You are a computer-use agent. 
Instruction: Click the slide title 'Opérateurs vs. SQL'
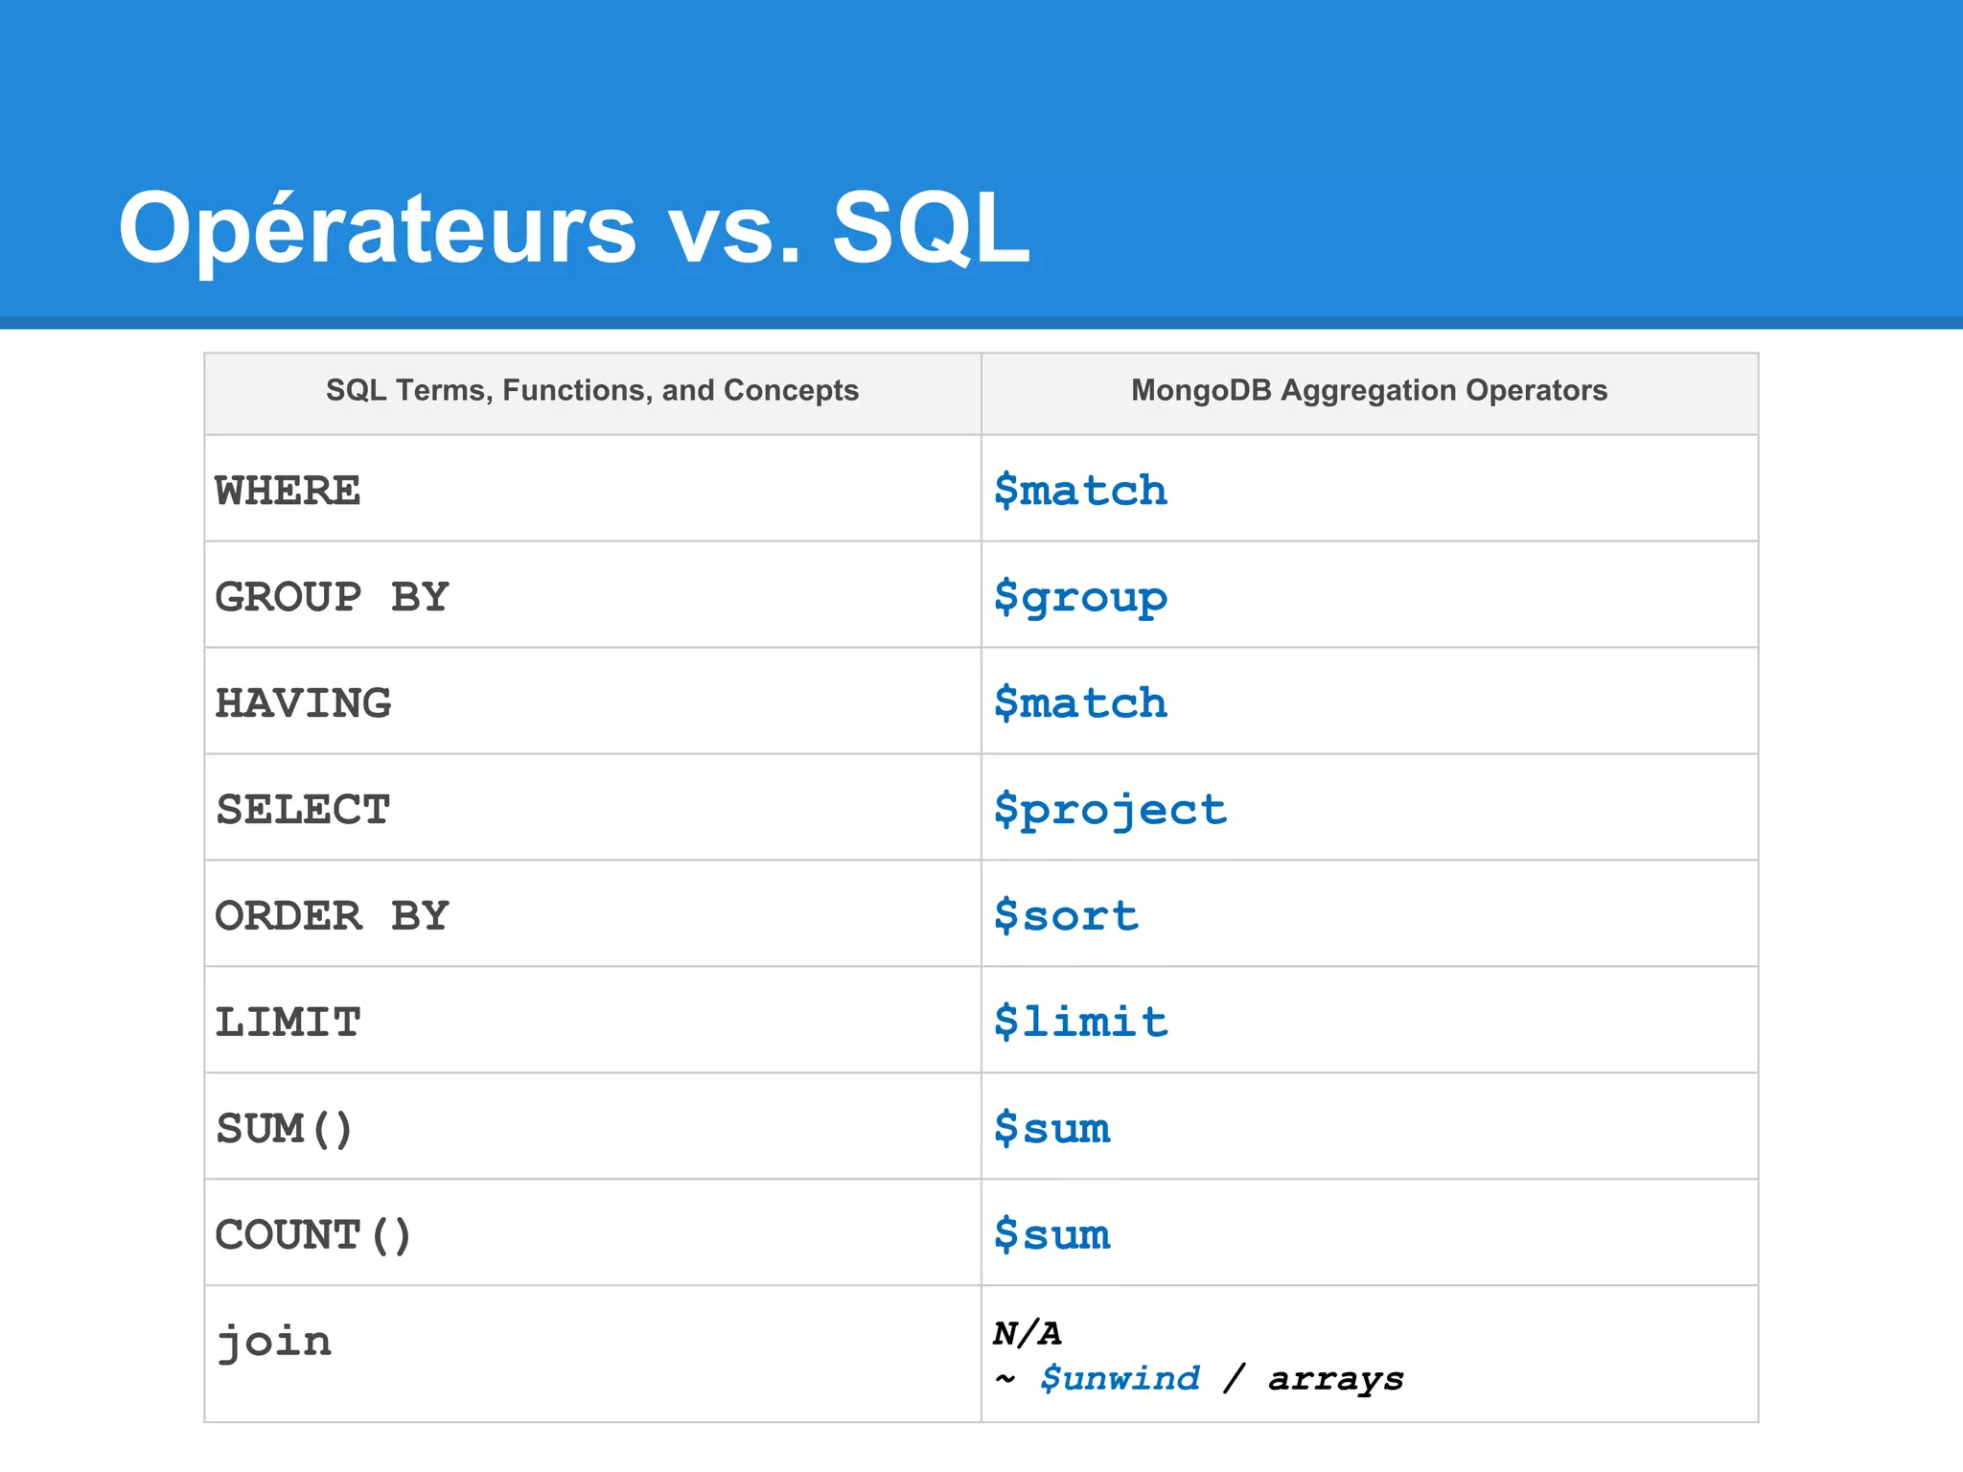[x=573, y=228]
